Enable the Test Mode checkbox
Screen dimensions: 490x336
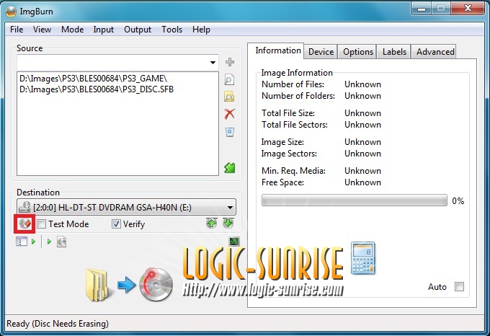[x=42, y=224]
